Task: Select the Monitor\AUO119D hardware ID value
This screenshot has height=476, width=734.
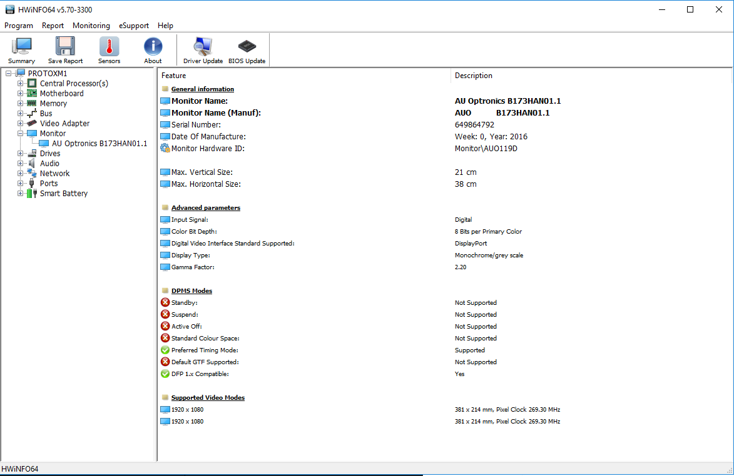Action: [486, 149]
